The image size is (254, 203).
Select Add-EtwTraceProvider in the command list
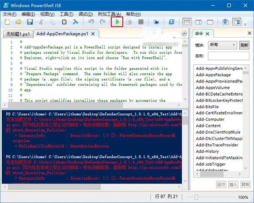[217, 145]
